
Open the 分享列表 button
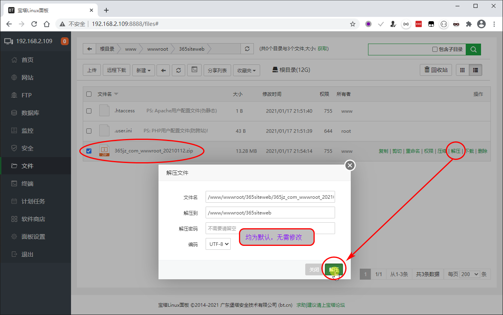click(217, 70)
